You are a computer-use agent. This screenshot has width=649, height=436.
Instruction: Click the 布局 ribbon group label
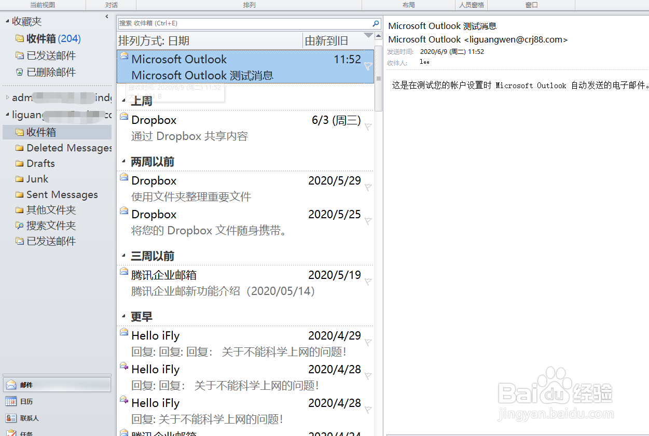point(408,5)
